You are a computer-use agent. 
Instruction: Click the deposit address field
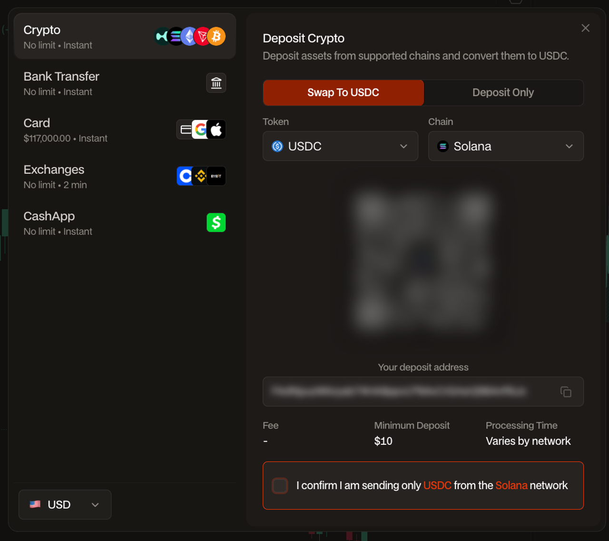coord(423,391)
